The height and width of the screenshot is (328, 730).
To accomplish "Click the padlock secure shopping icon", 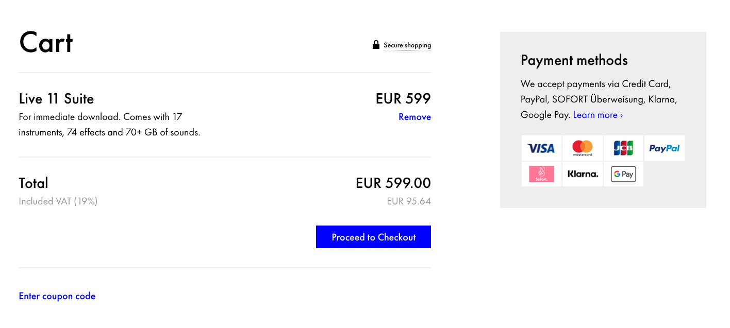I will click(x=376, y=45).
